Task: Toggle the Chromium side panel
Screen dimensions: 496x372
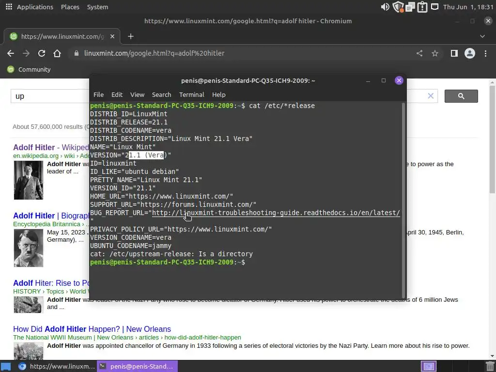Action: 454,53
